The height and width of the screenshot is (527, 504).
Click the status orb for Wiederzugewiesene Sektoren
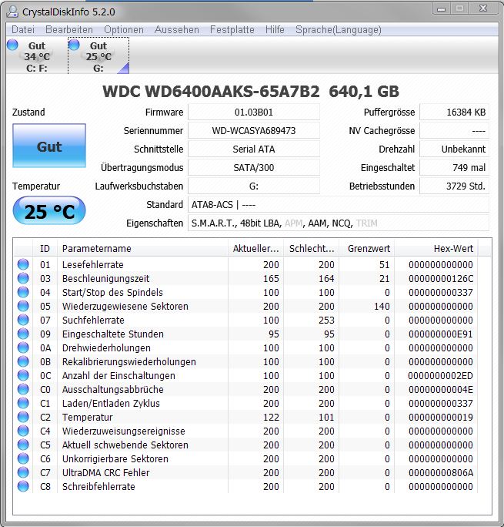pos(23,306)
